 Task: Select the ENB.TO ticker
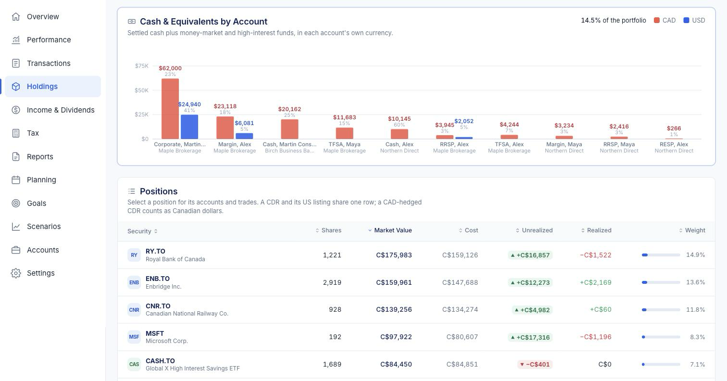(x=158, y=279)
